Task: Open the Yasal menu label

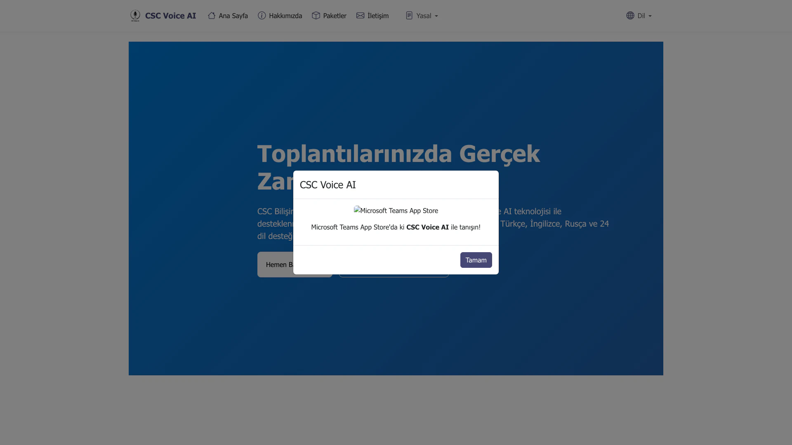Action: tap(424, 16)
